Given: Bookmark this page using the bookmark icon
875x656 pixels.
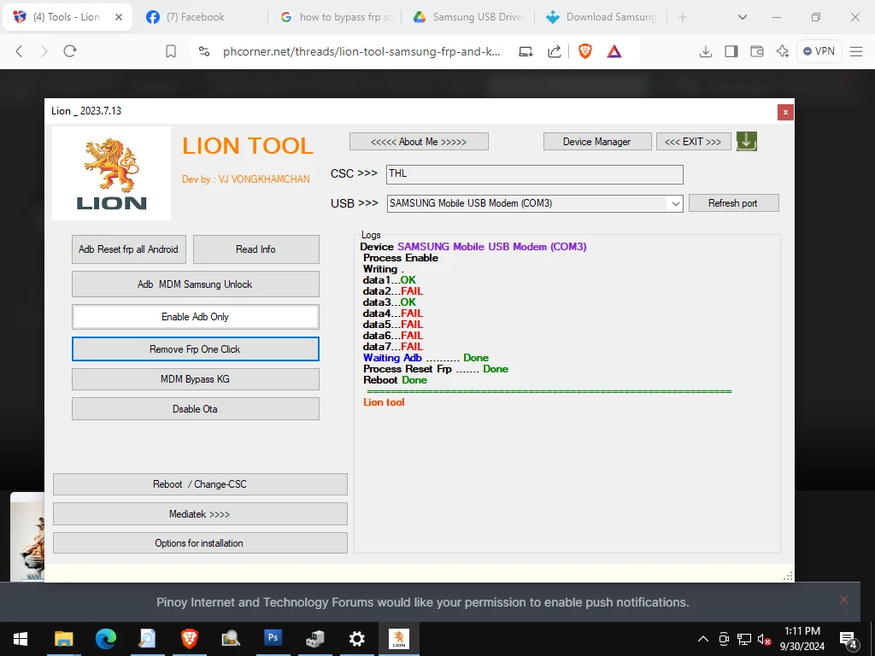Looking at the screenshot, I should [171, 51].
